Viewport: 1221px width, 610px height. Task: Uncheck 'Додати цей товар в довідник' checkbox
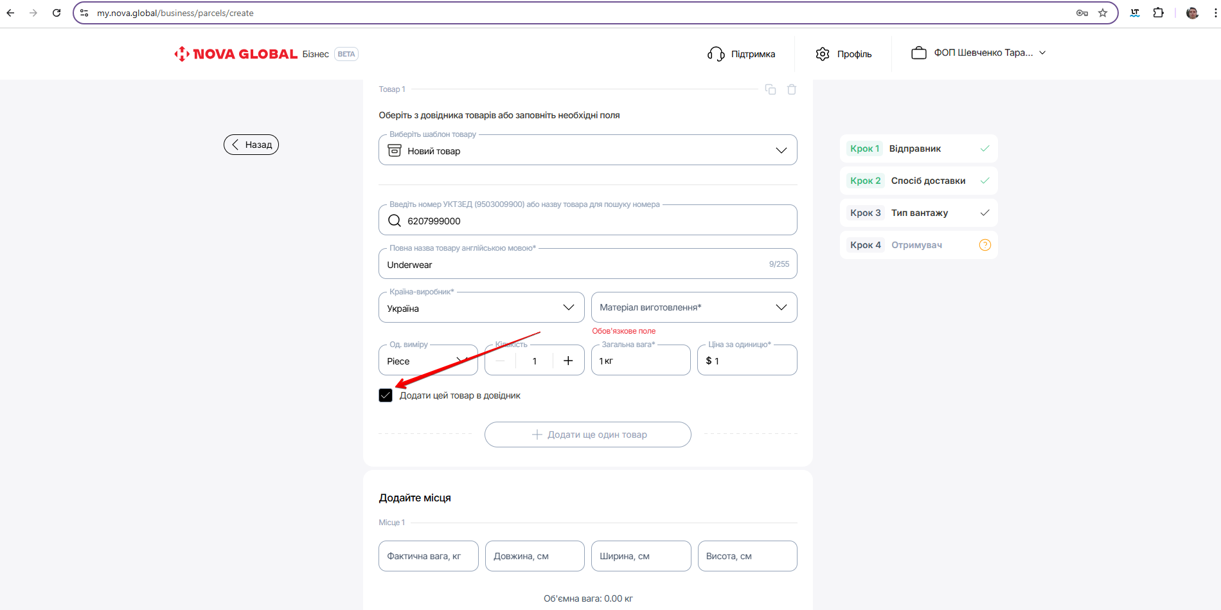coord(386,395)
